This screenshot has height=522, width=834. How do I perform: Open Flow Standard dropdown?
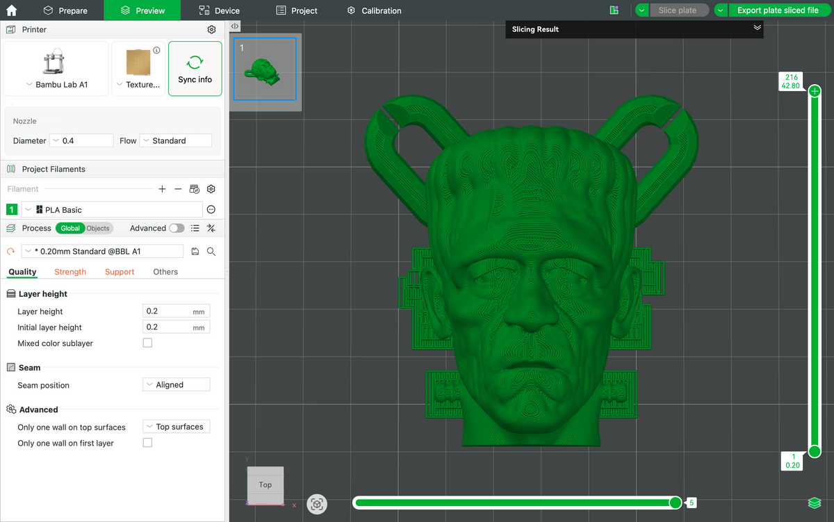[x=176, y=140]
